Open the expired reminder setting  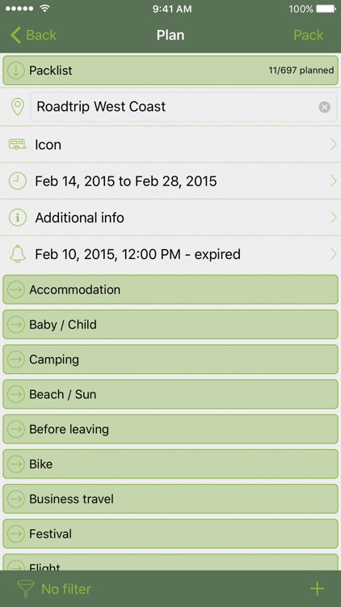click(x=170, y=254)
